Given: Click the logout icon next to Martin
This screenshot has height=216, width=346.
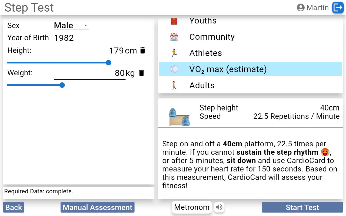Looking at the screenshot, I should [x=338, y=8].
